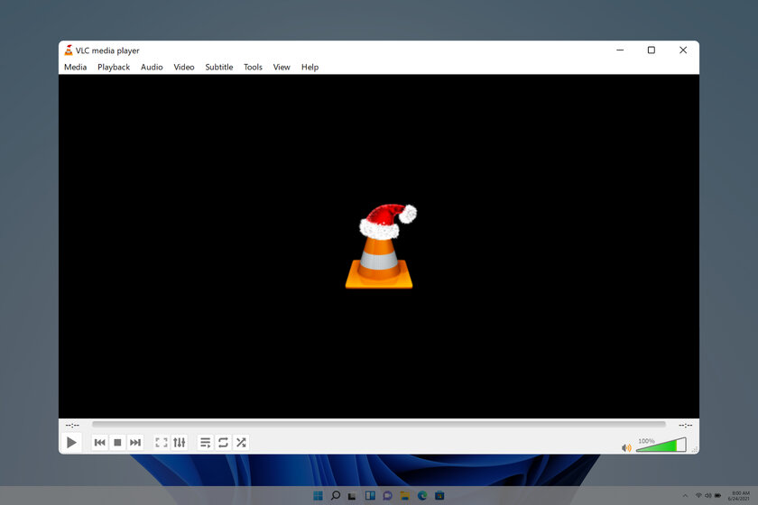Open the Media menu

[x=76, y=67]
